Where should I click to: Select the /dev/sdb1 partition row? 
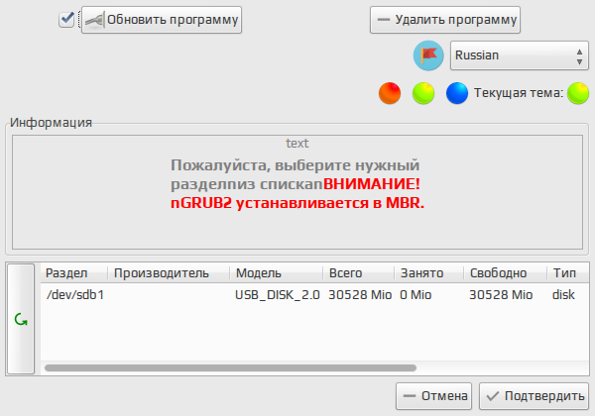tap(315, 295)
